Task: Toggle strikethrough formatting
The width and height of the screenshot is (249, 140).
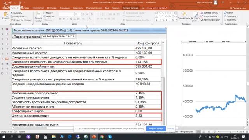Action: coord(75,19)
